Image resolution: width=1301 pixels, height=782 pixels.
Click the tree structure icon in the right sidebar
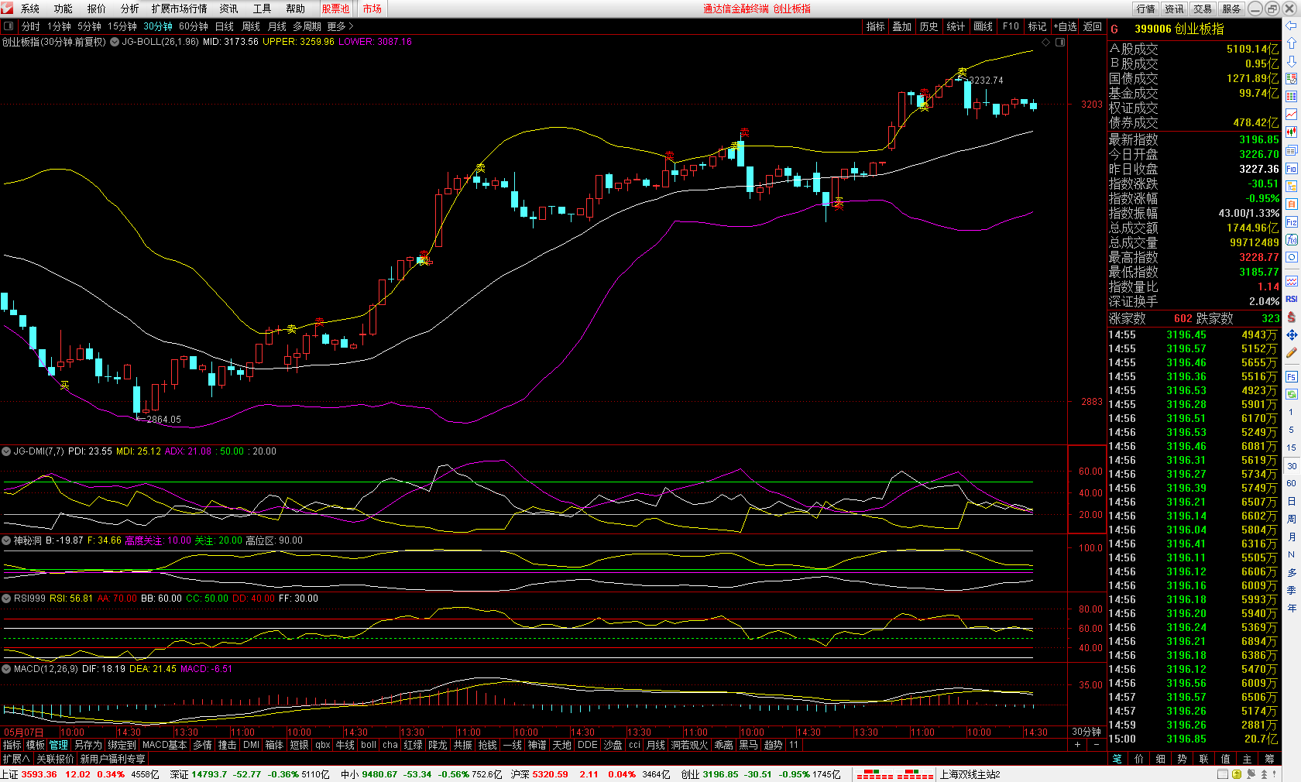click(x=1291, y=186)
